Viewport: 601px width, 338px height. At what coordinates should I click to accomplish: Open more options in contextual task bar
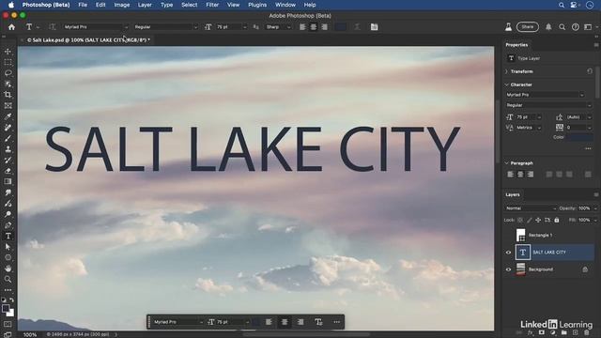(336, 322)
